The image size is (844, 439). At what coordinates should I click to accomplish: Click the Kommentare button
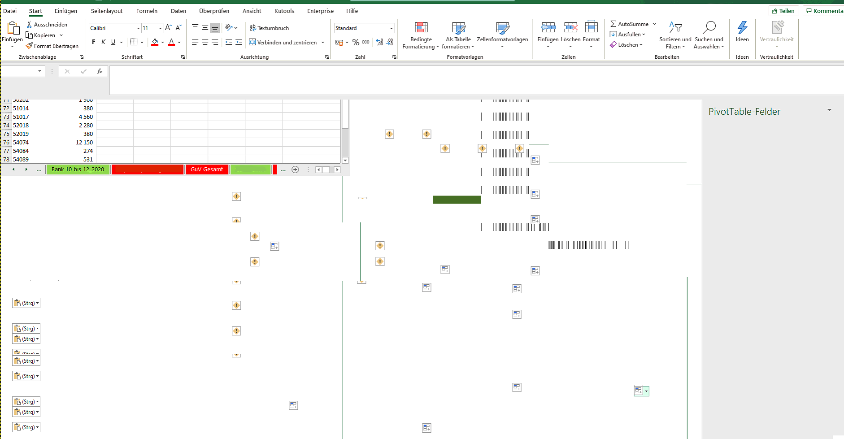[x=824, y=11]
